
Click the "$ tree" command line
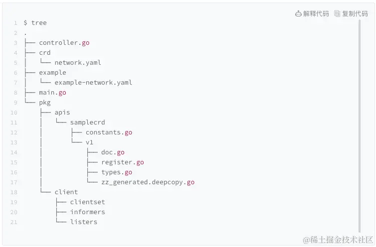(35, 23)
